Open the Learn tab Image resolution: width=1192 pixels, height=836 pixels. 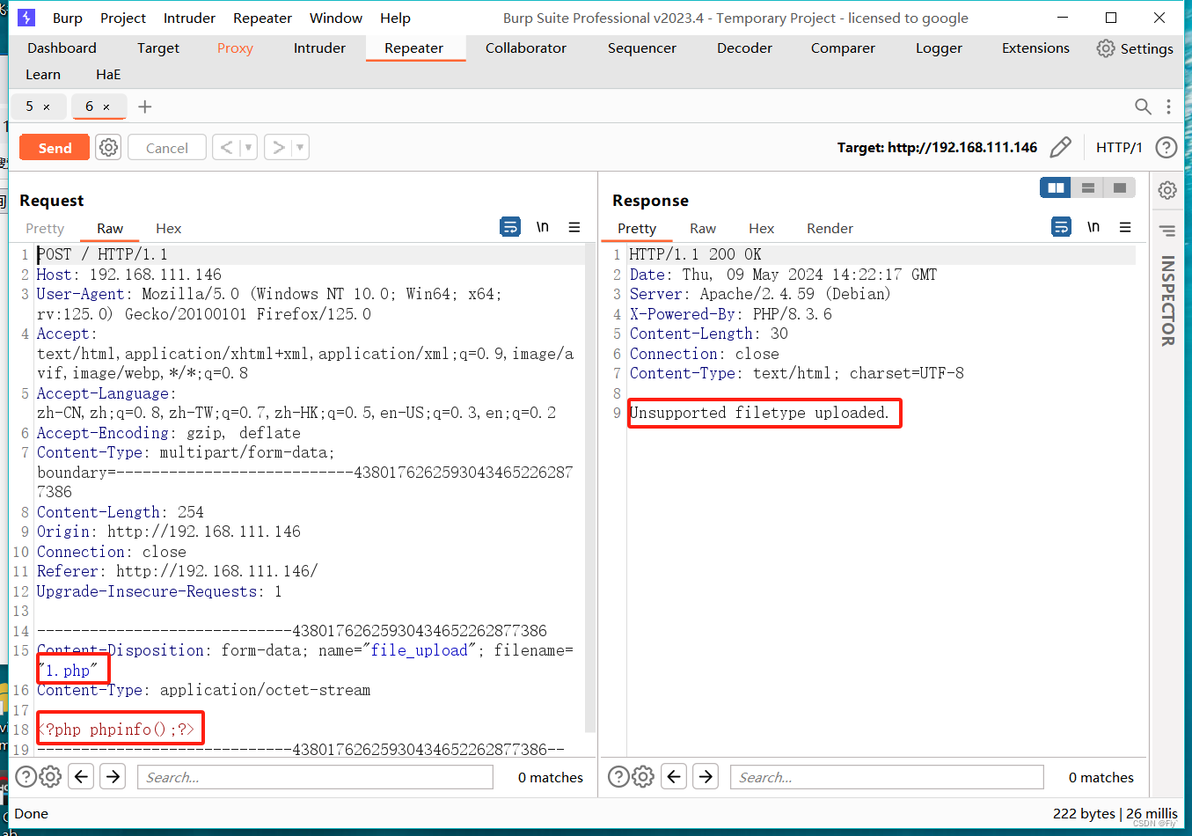43,75
